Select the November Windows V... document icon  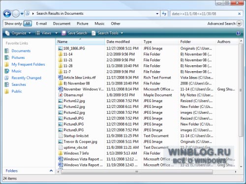click(x=61, y=89)
